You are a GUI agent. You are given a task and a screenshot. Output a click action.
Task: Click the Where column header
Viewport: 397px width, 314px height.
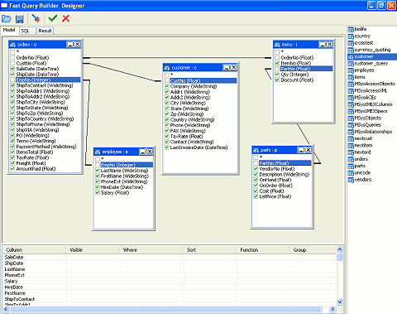click(x=151, y=250)
